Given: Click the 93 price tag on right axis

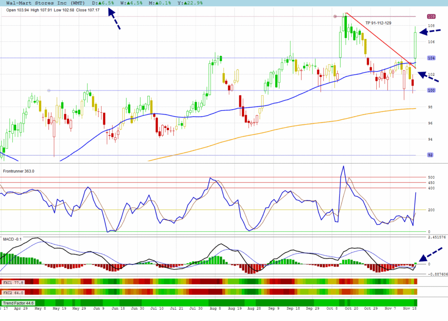Looking at the screenshot, I should pos(430,155).
